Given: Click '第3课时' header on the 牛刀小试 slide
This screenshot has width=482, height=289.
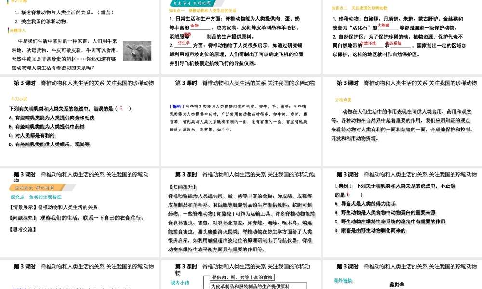Looking at the screenshot, I should pos(25,83).
